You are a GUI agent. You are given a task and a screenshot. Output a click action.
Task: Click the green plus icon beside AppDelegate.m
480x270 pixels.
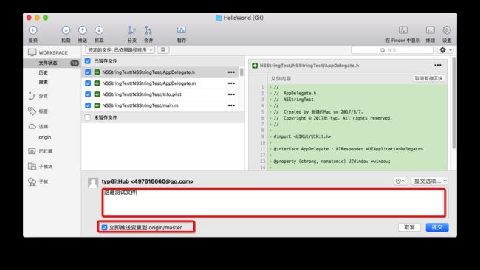97,83
